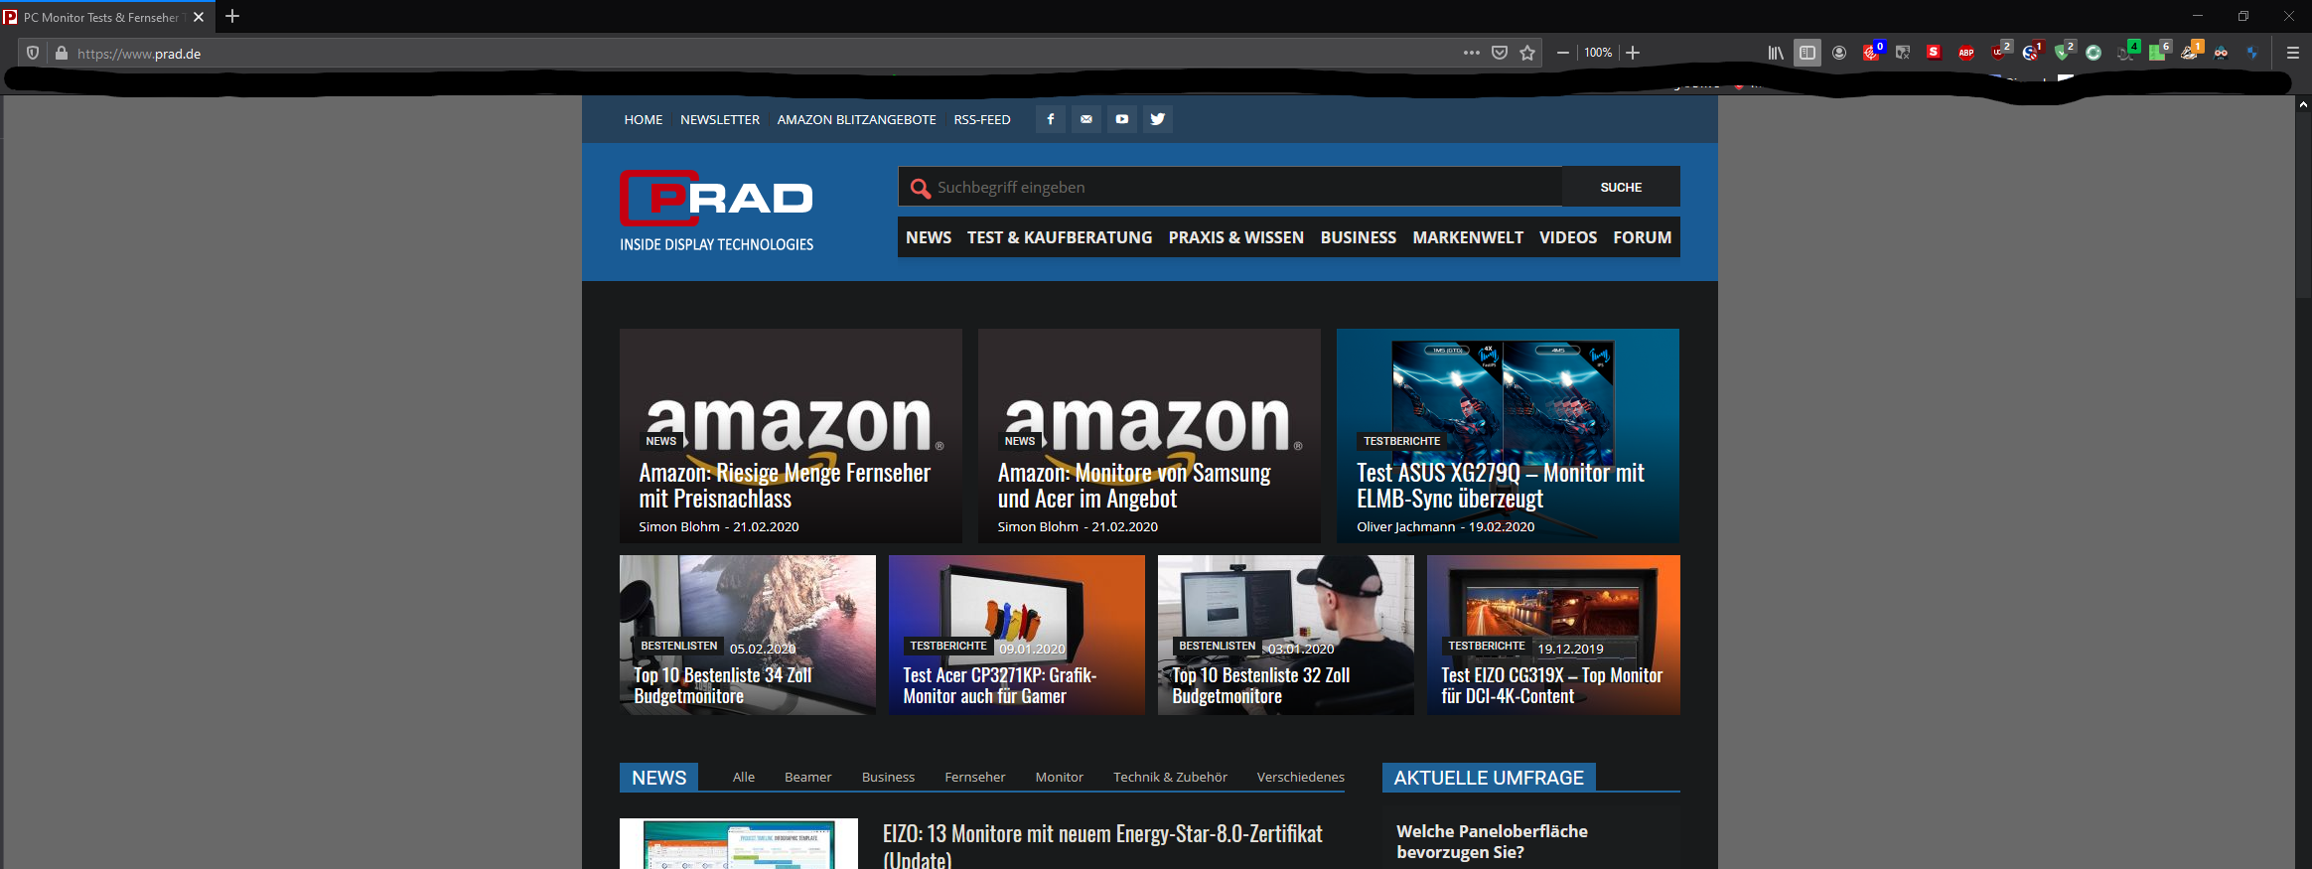Viewport: 2312px width, 869px height.
Task: Click the SUCHE button
Action: [x=1621, y=187]
